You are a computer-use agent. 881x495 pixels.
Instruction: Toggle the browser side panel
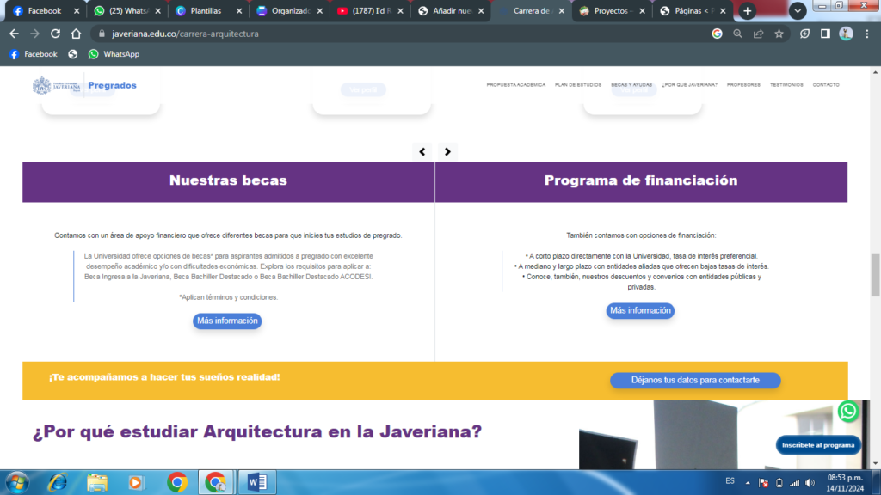coord(825,34)
